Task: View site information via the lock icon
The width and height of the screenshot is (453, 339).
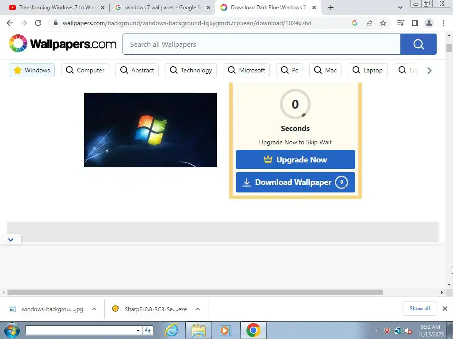Action: pyautogui.click(x=56, y=23)
